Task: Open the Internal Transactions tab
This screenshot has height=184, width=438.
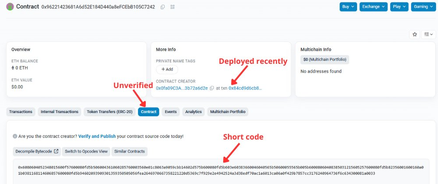Action: [59, 112]
